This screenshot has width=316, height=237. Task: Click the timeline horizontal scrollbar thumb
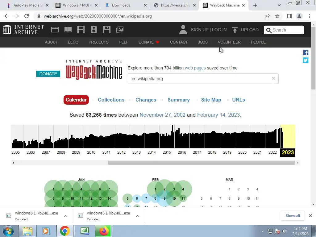pyautogui.click(x=201, y=163)
